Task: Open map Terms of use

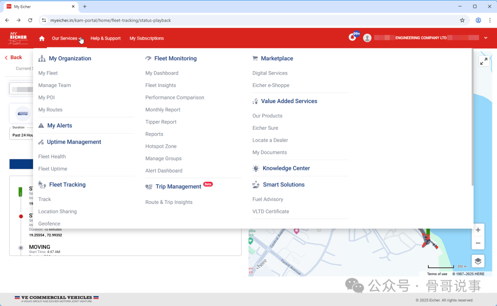Action: pyautogui.click(x=437, y=274)
